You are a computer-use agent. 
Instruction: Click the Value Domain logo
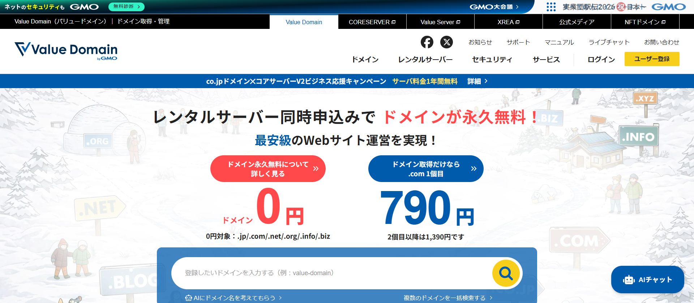(66, 50)
